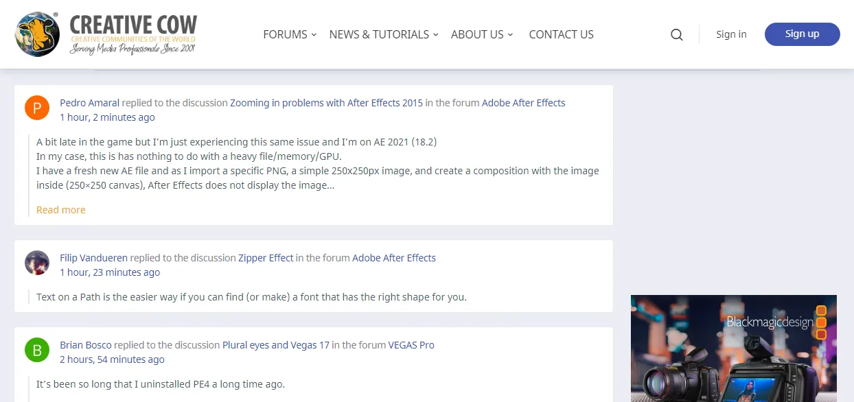The width and height of the screenshot is (854, 402).
Task: Click the Creative Cow logo
Action: click(x=106, y=34)
